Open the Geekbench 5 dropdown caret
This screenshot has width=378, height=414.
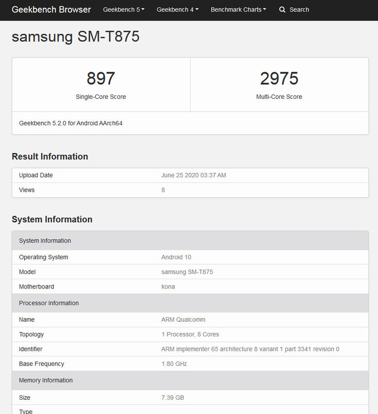click(x=142, y=9)
